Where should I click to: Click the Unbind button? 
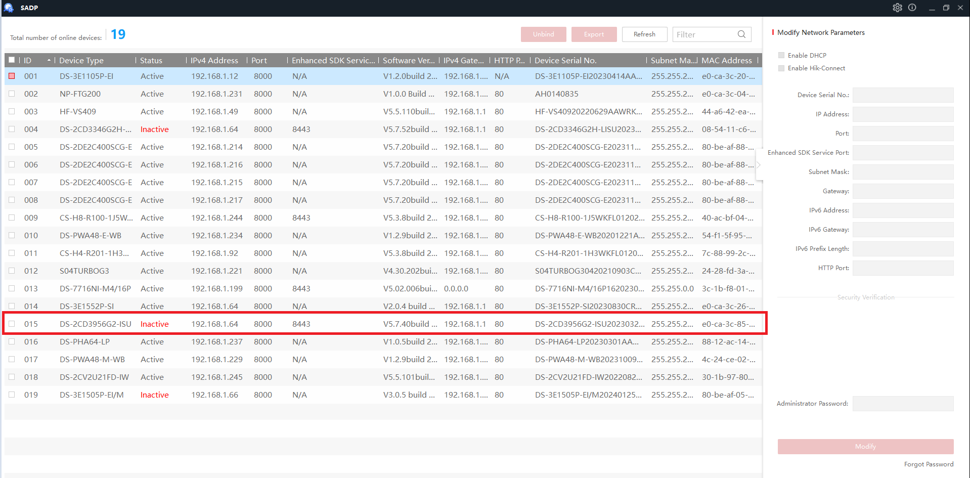point(543,34)
